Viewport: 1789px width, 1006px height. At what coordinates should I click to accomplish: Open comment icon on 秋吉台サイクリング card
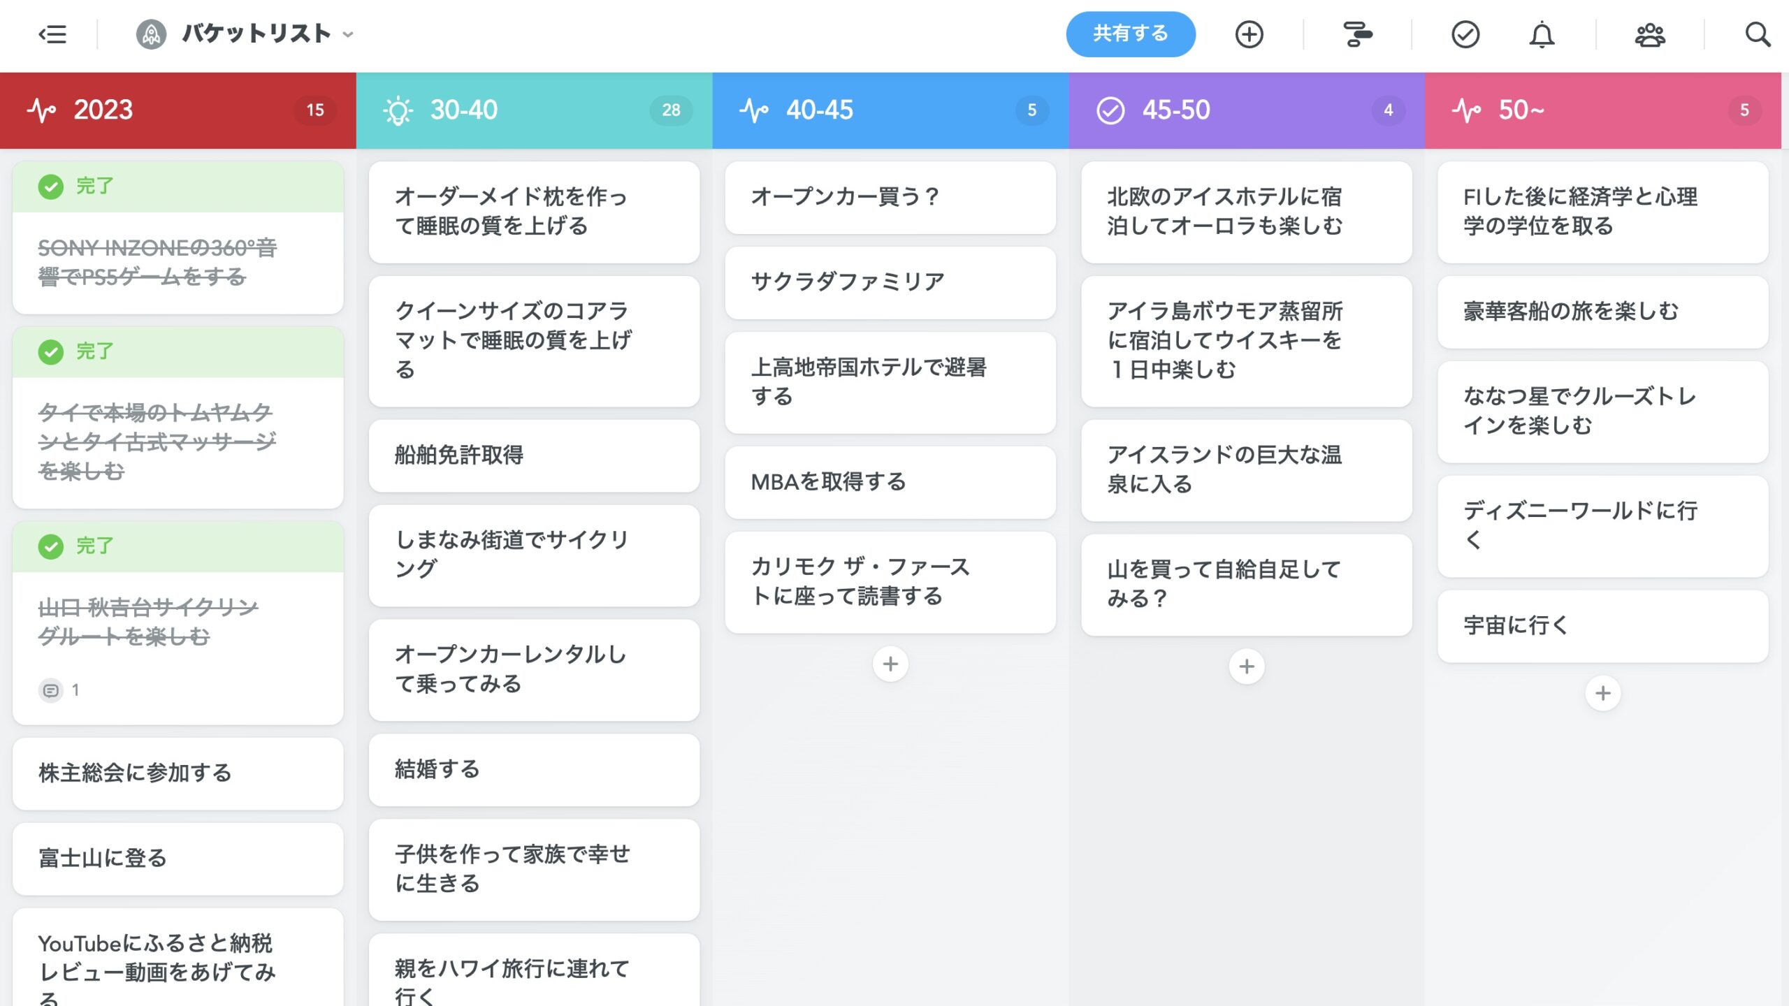(50, 690)
